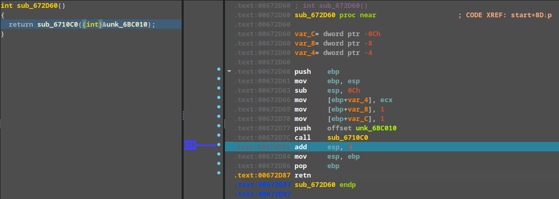The width and height of the screenshot is (559, 199).
Task: Click the (int) cast in the pseudocode
Action: click(92, 25)
